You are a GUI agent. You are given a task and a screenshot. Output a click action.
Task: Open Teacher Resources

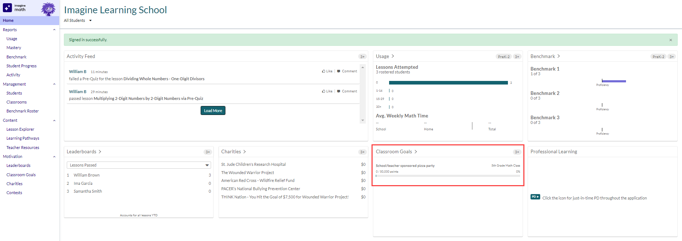[x=23, y=148]
